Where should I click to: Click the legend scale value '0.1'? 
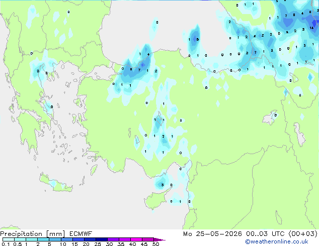coord(6,244)
